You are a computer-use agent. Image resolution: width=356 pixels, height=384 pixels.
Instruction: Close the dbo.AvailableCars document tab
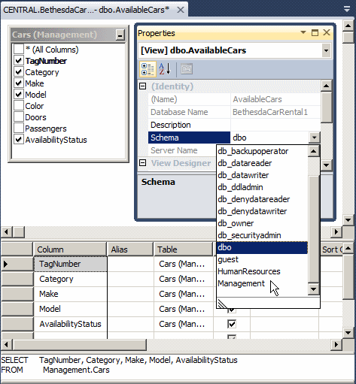click(x=181, y=10)
